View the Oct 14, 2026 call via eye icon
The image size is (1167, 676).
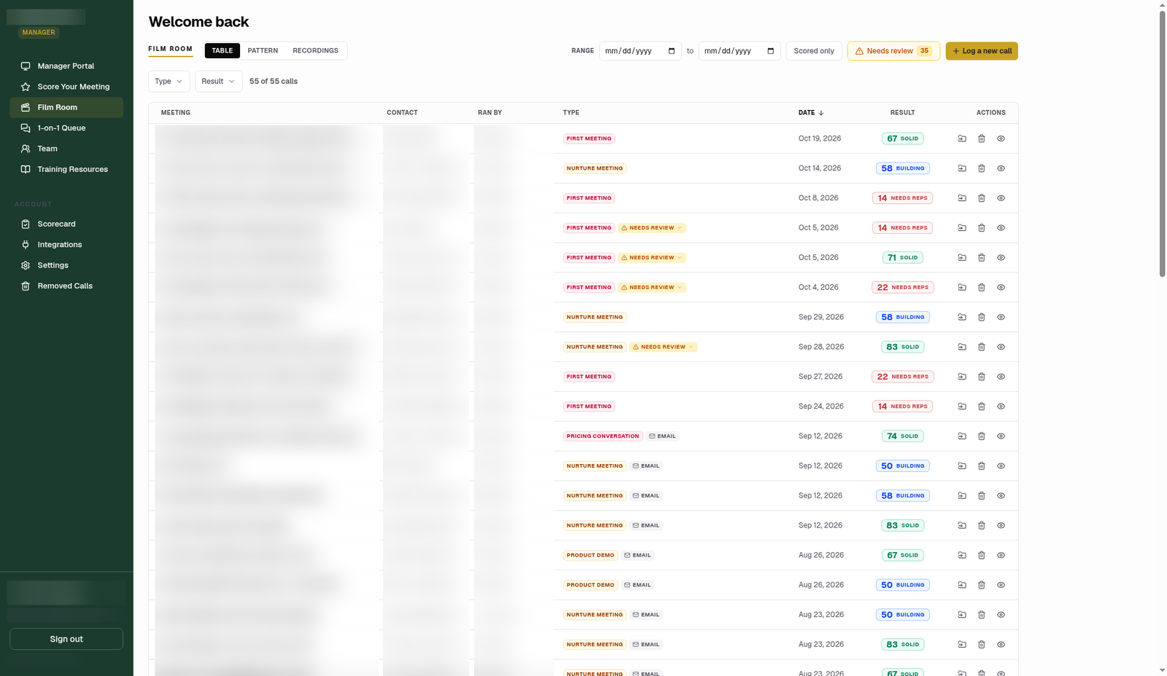pos(1001,168)
